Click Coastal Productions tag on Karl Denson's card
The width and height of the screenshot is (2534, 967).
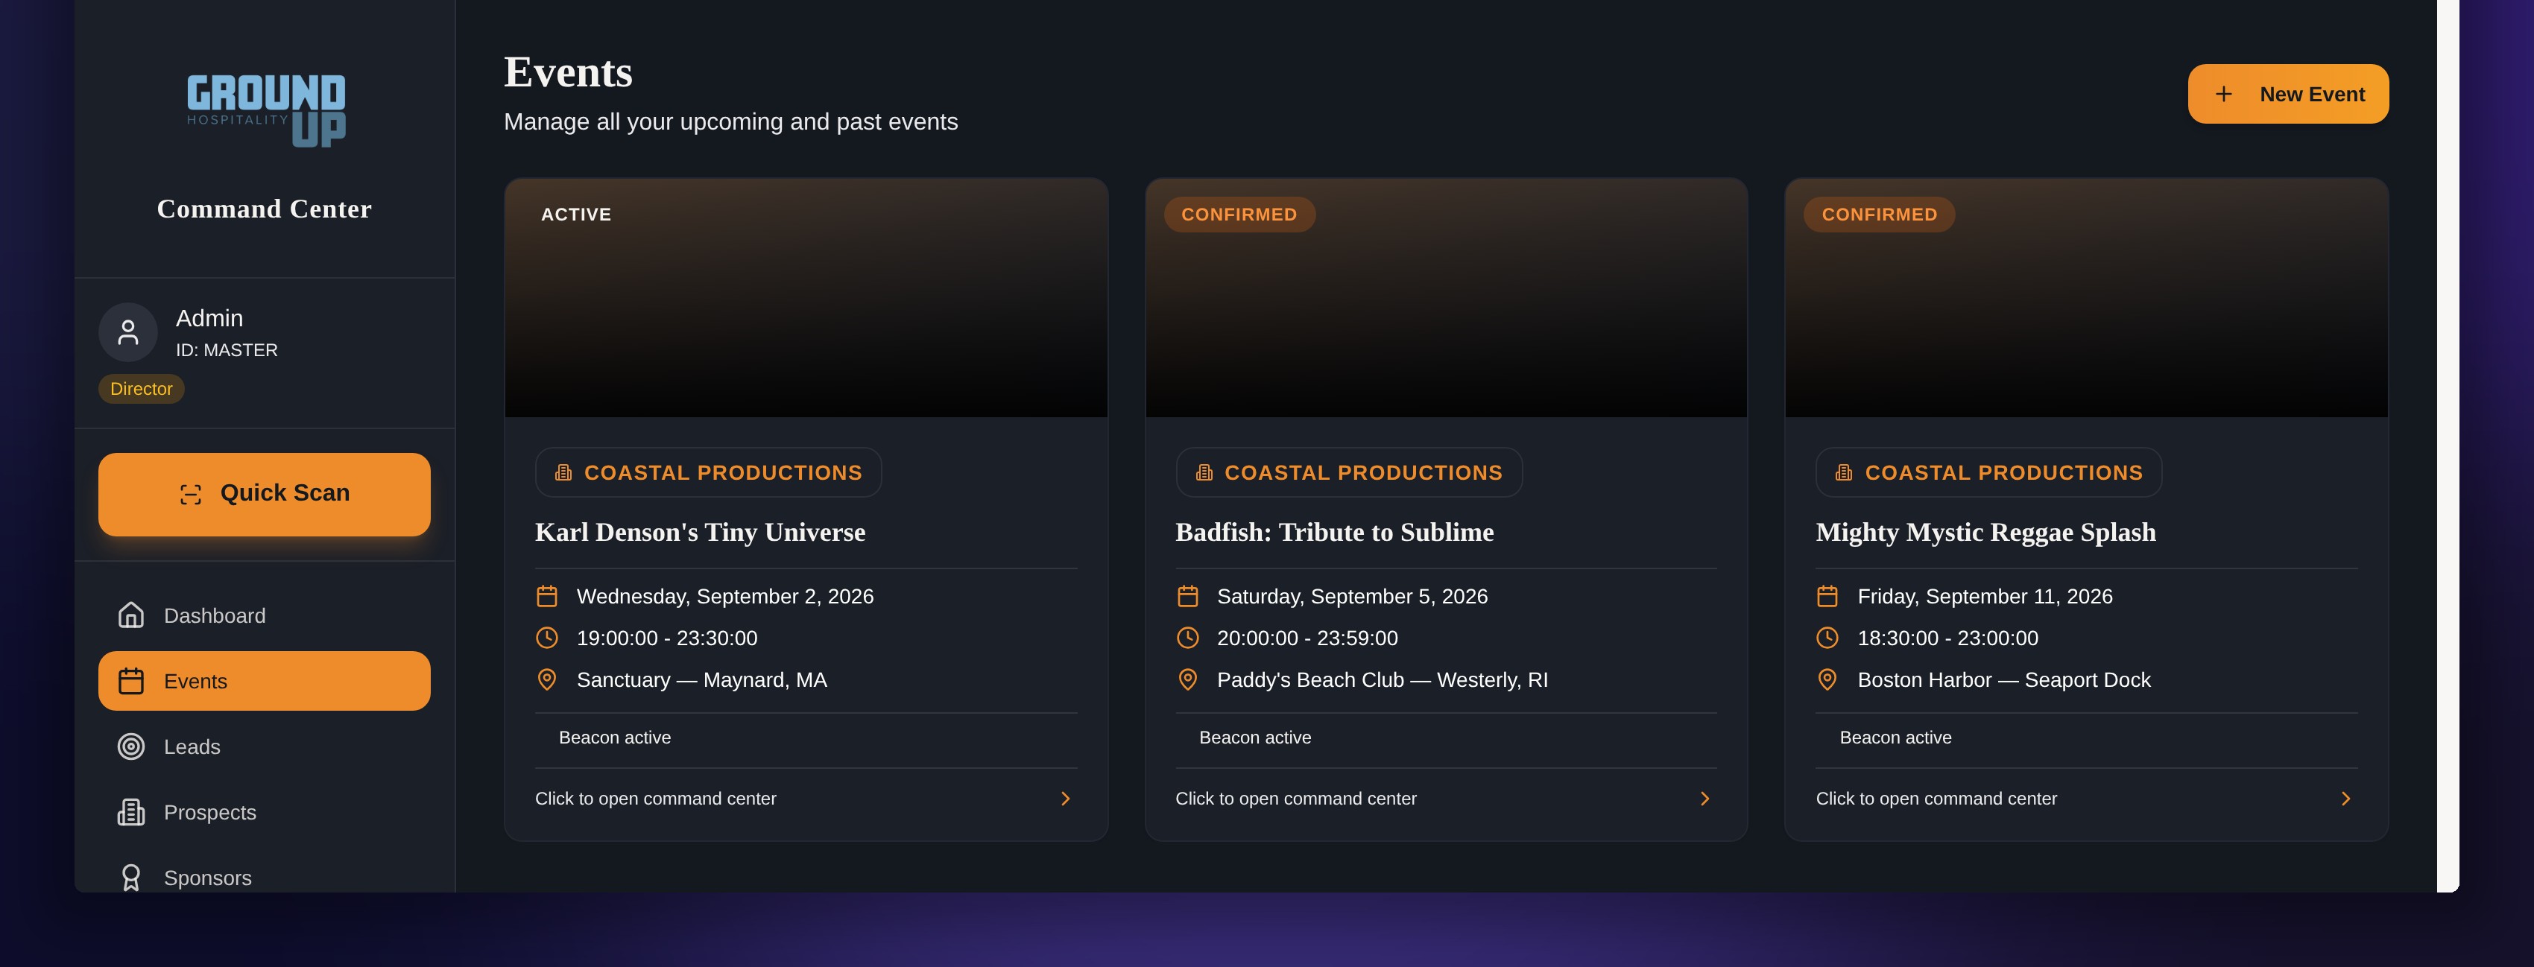tap(708, 472)
